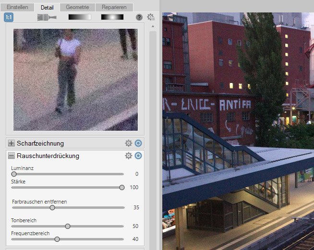Open the Scharfzeichnung settings gear
Viewport: 314px width, 250px height.
pyautogui.click(x=128, y=143)
